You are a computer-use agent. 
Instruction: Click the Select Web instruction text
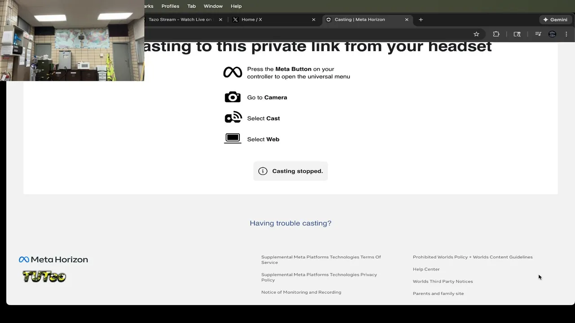pos(263,140)
